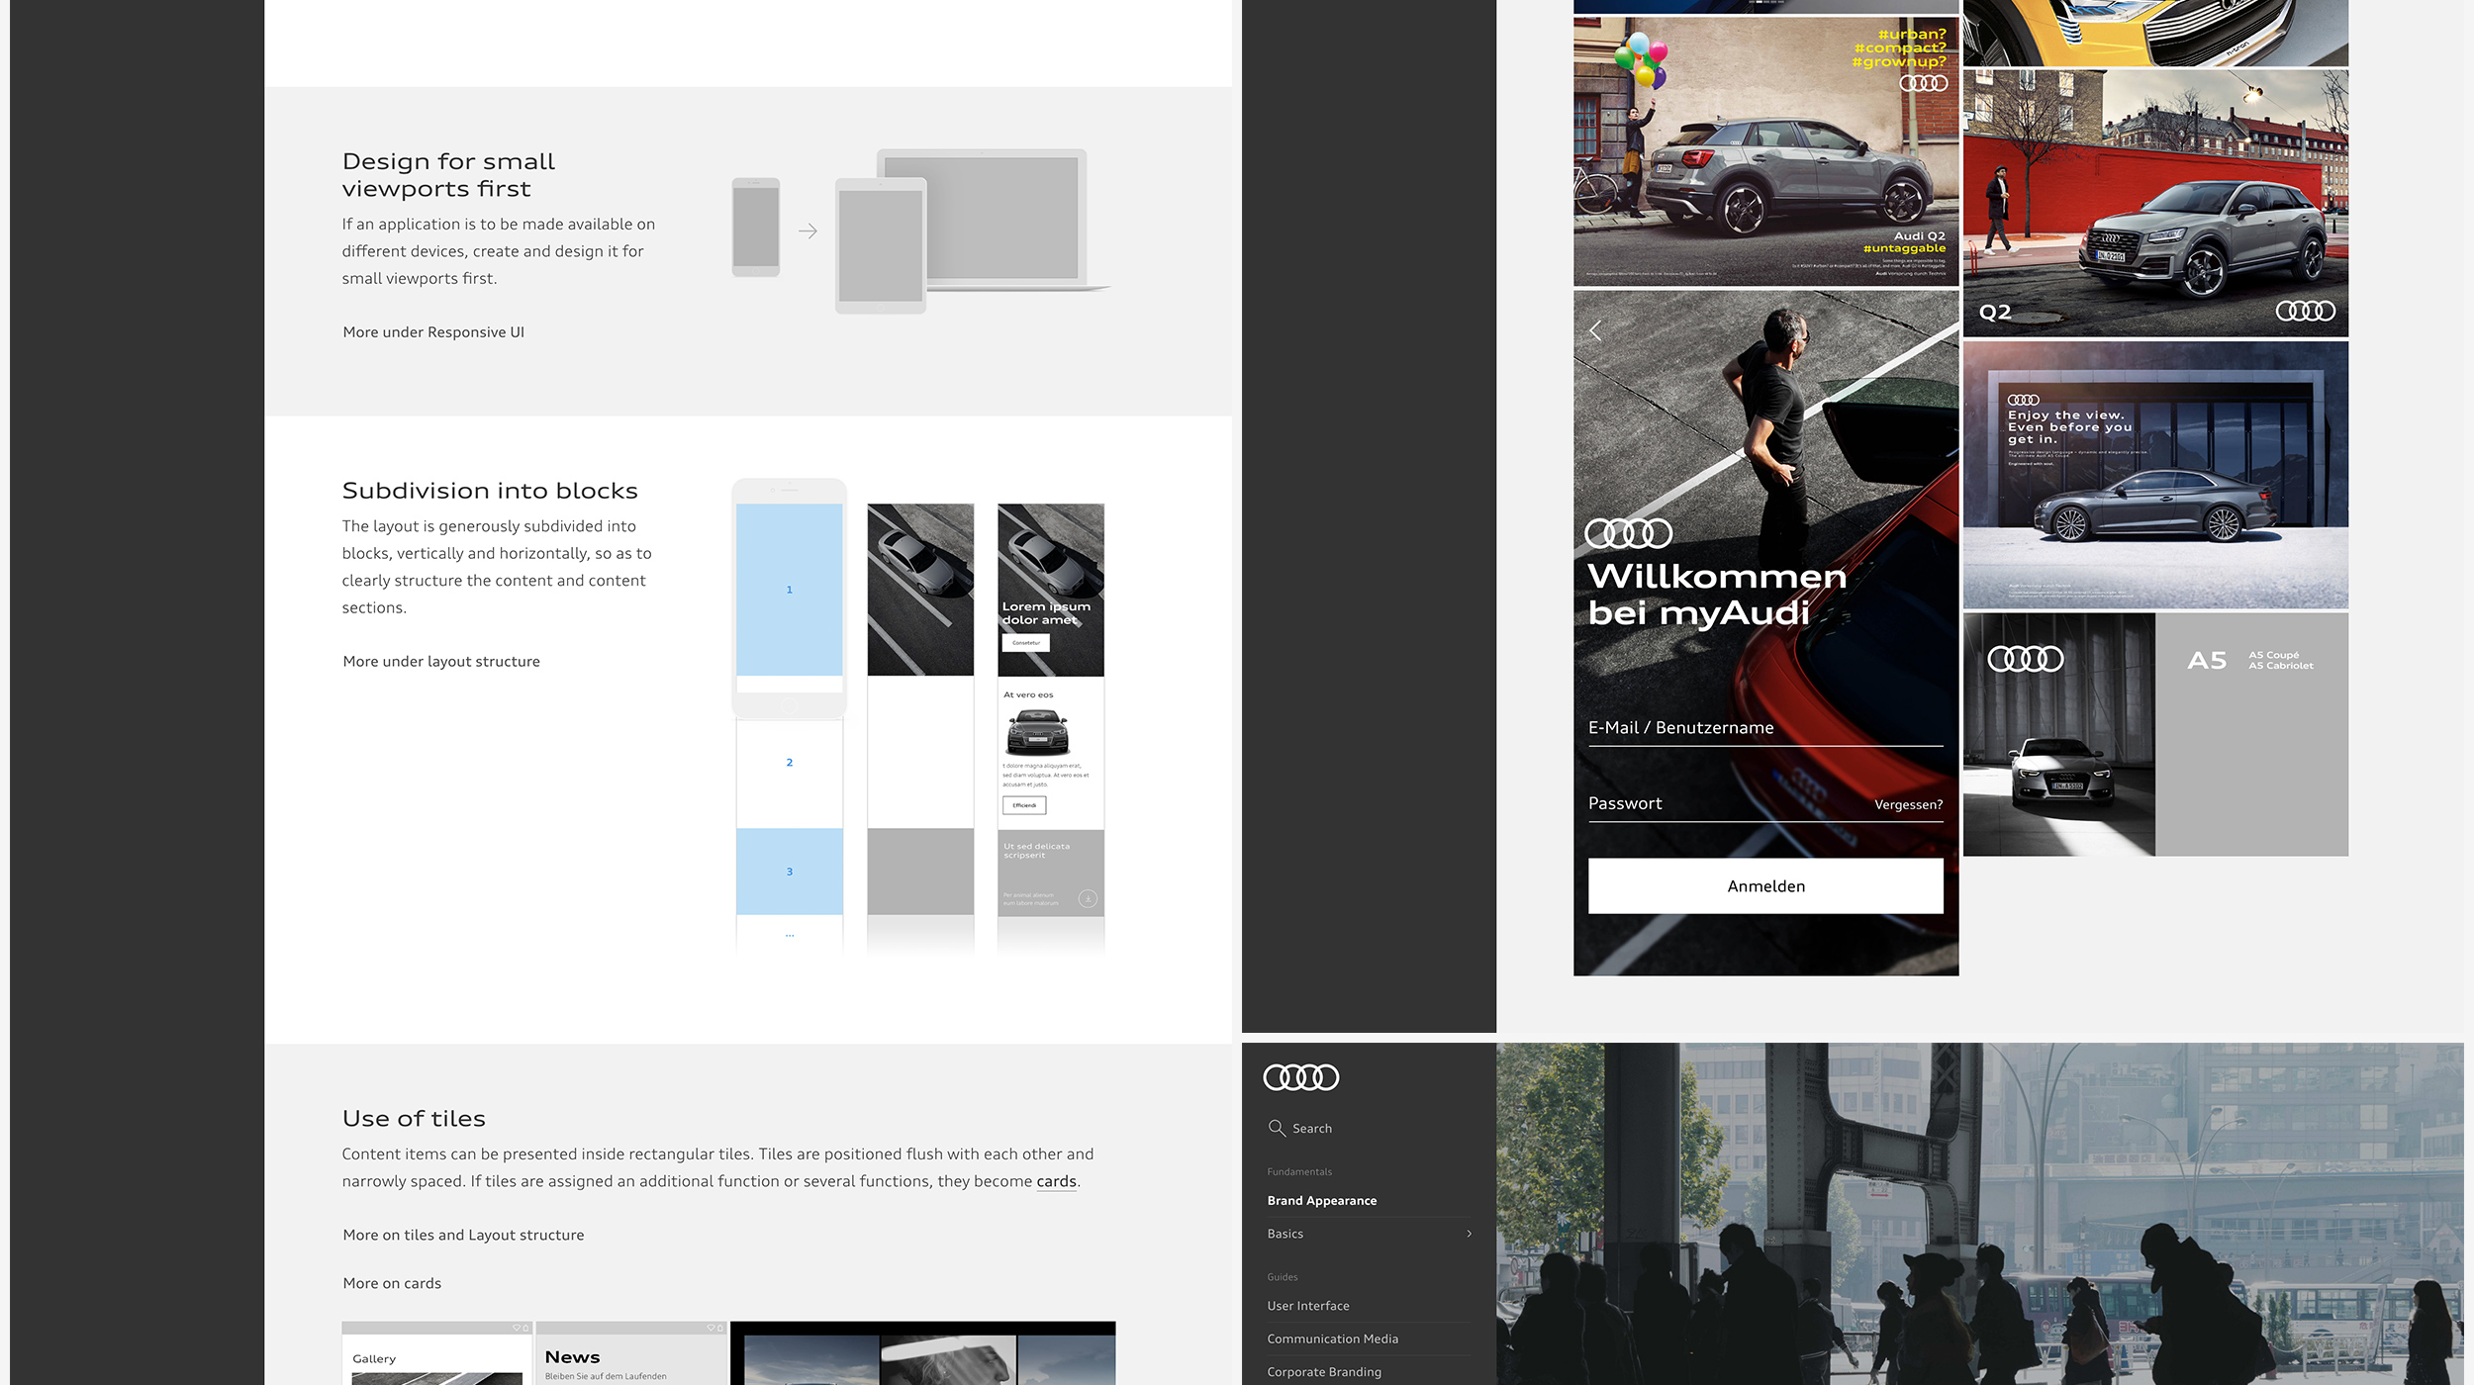Click the Design for small viewports first heading
This screenshot has height=1385, width=2474.
pyautogui.click(x=448, y=175)
